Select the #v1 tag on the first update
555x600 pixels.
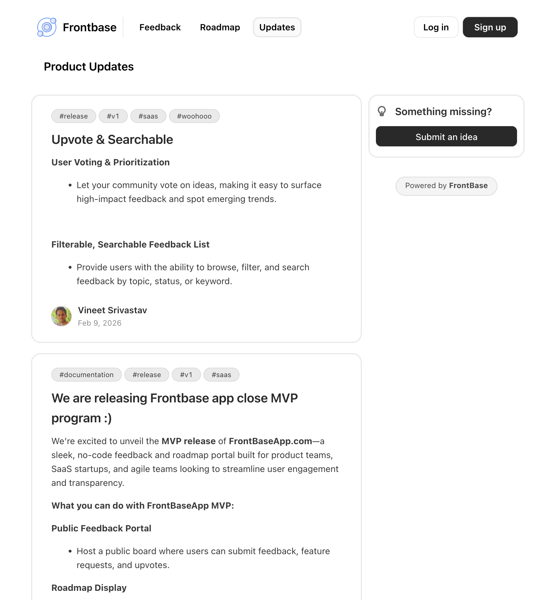pos(113,116)
